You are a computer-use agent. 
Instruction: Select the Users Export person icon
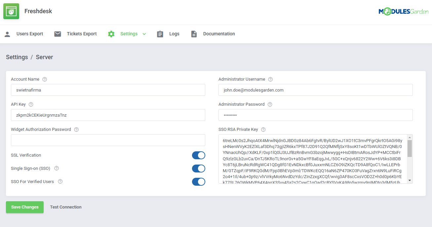pyautogui.click(x=7, y=33)
